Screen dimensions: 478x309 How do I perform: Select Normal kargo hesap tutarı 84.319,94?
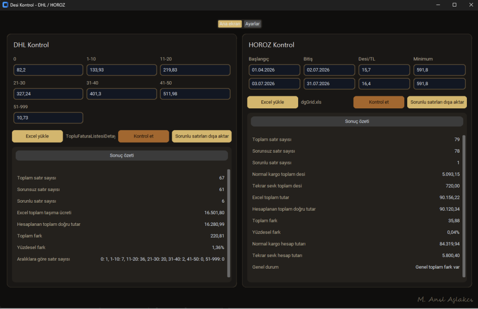450,243
